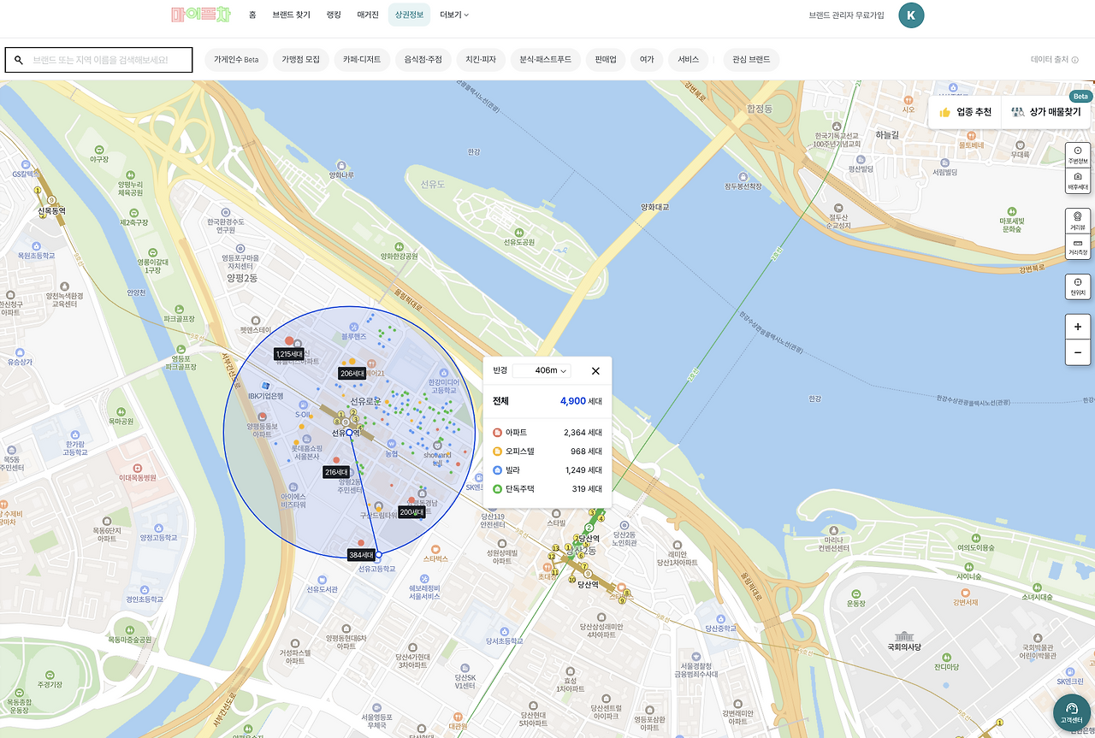Close the 반경 household info popup
The image size is (1095, 738).
coord(595,371)
